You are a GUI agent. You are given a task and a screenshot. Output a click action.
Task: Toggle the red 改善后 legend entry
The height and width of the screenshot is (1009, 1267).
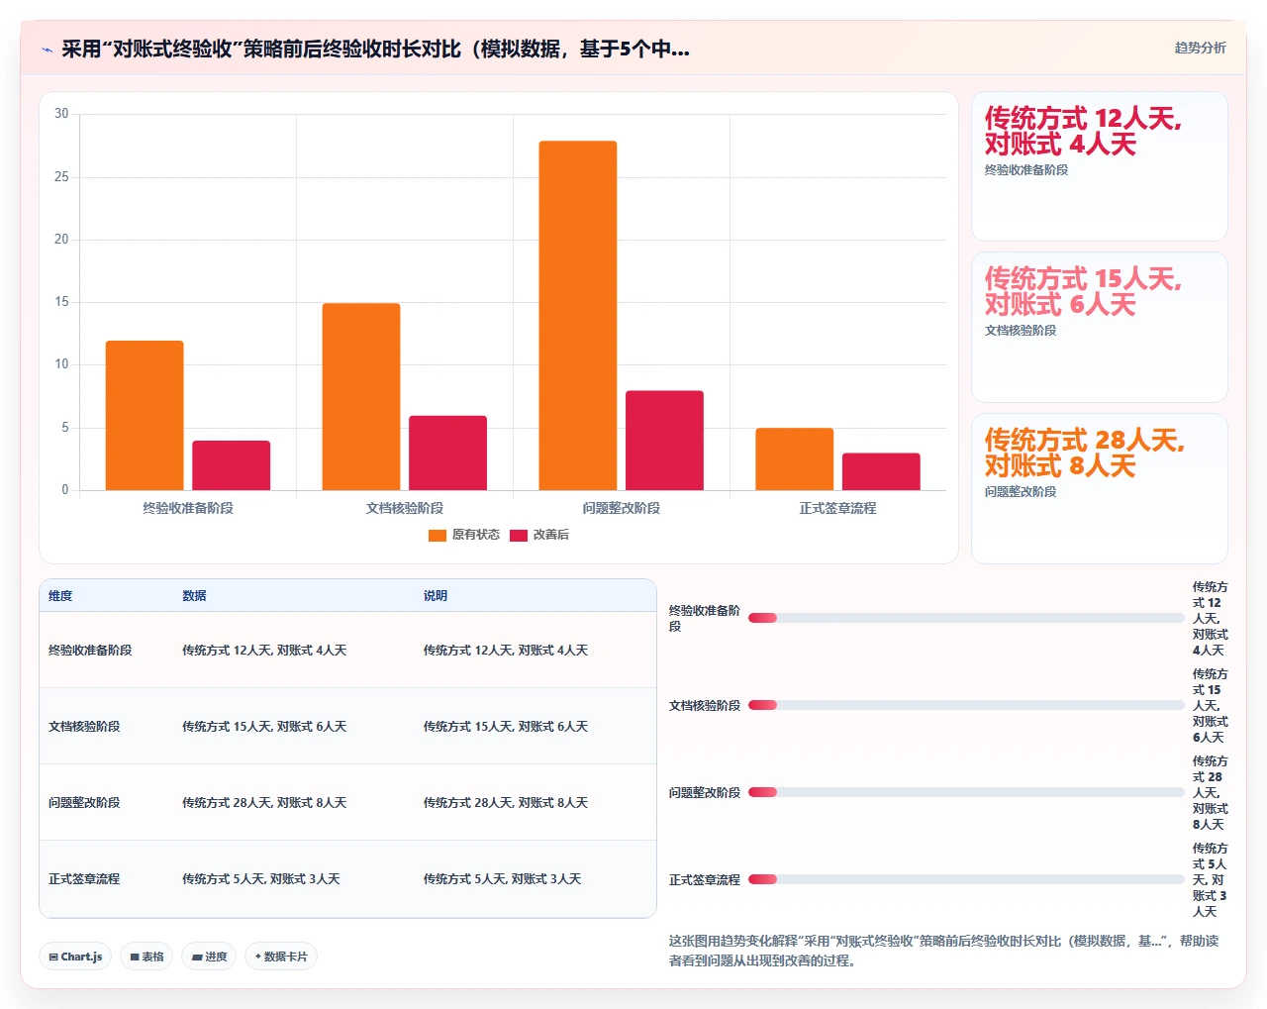[x=539, y=536]
